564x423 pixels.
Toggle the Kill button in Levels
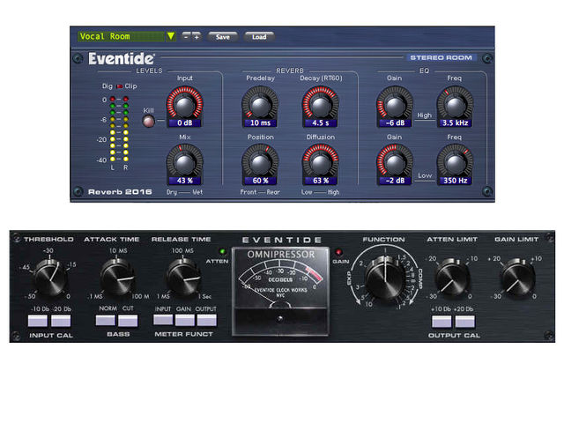[149, 122]
